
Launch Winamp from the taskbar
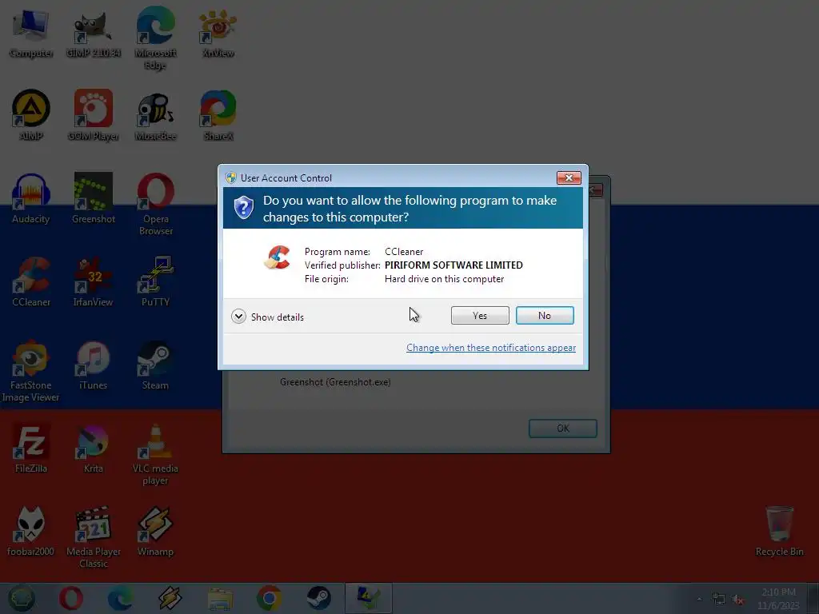point(170,598)
